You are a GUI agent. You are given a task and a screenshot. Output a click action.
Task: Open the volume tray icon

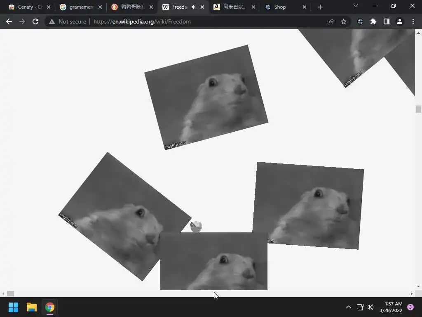tap(370, 307)
